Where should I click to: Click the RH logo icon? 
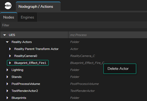tap(8, 6)
